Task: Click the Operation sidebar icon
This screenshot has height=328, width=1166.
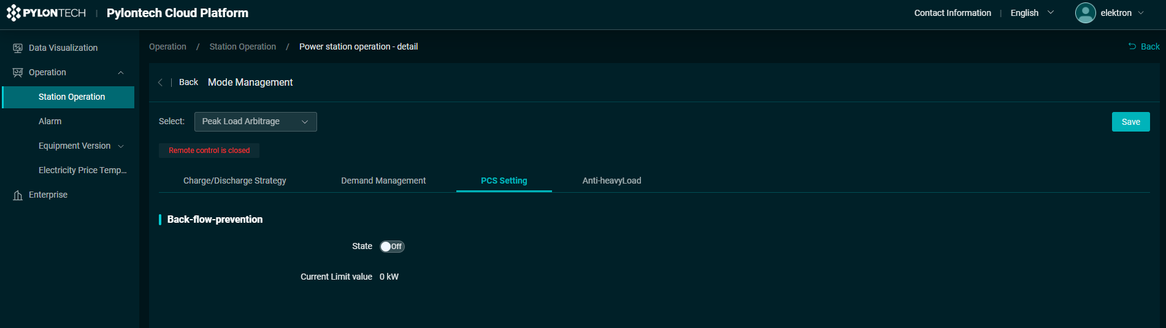Action: [18, 72]
